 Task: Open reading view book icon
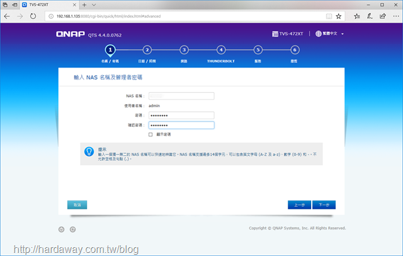click(x=329, y=16)
